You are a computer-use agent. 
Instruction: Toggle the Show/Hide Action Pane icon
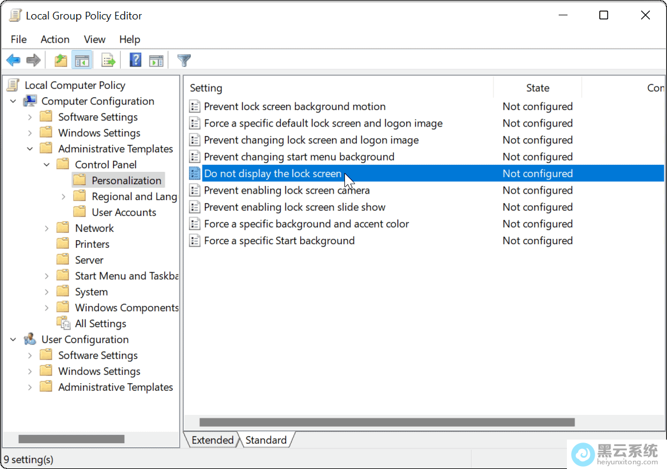[156, 60]
